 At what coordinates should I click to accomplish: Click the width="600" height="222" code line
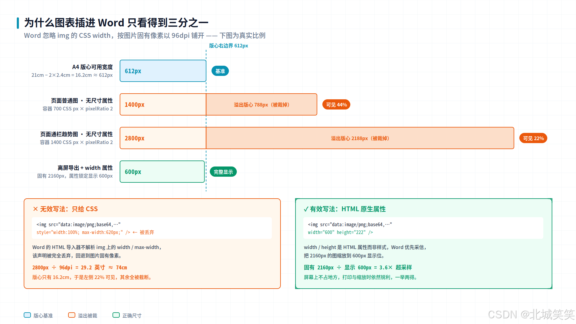340,232
